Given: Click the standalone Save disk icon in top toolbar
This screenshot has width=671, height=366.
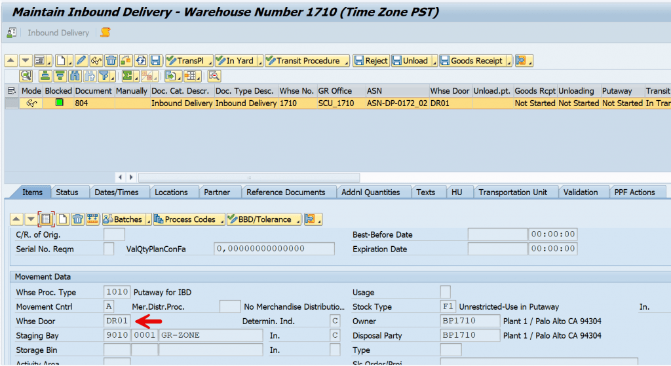Looking at the screenshot, I should tap(155, 61).
